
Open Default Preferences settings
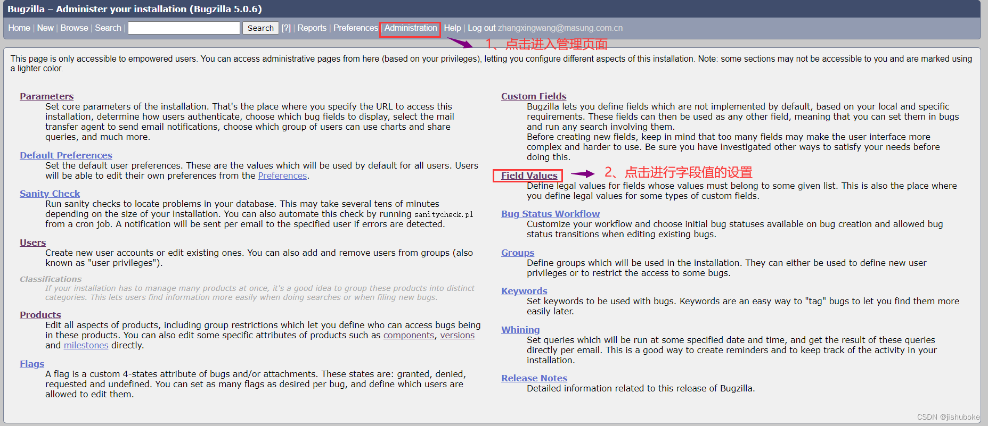coord(66,155)
